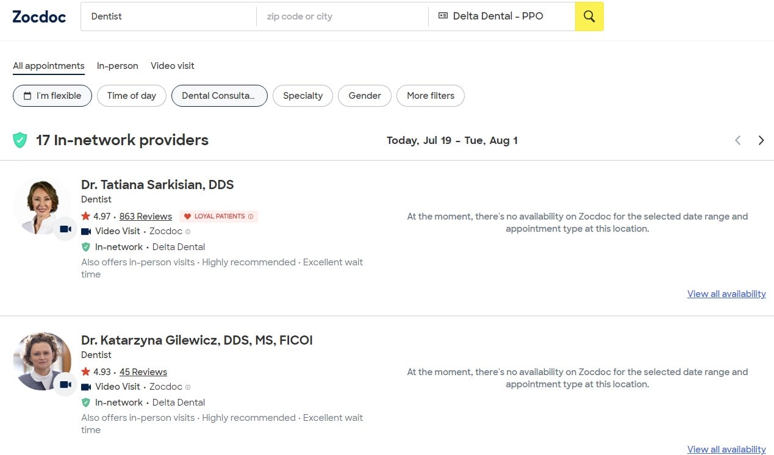Switch to the Video visit tab

click(173, 66)
